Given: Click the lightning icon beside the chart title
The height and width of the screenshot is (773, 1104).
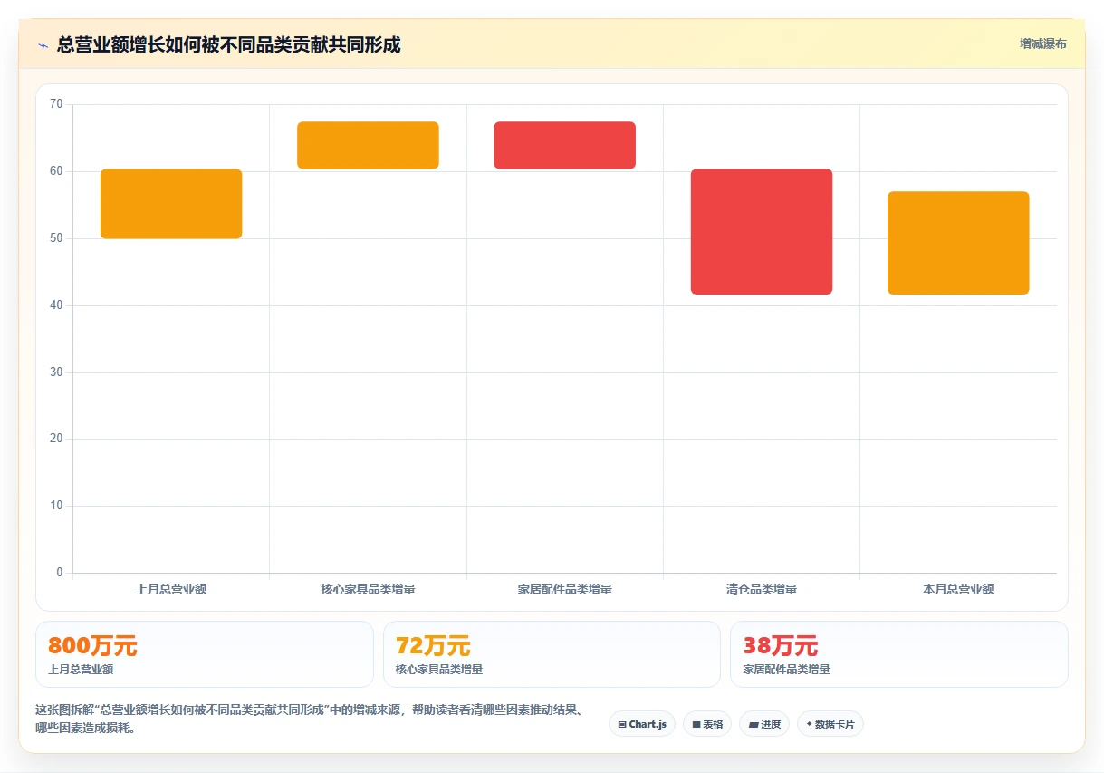Looking at the screenshot, I should (43, 44).
